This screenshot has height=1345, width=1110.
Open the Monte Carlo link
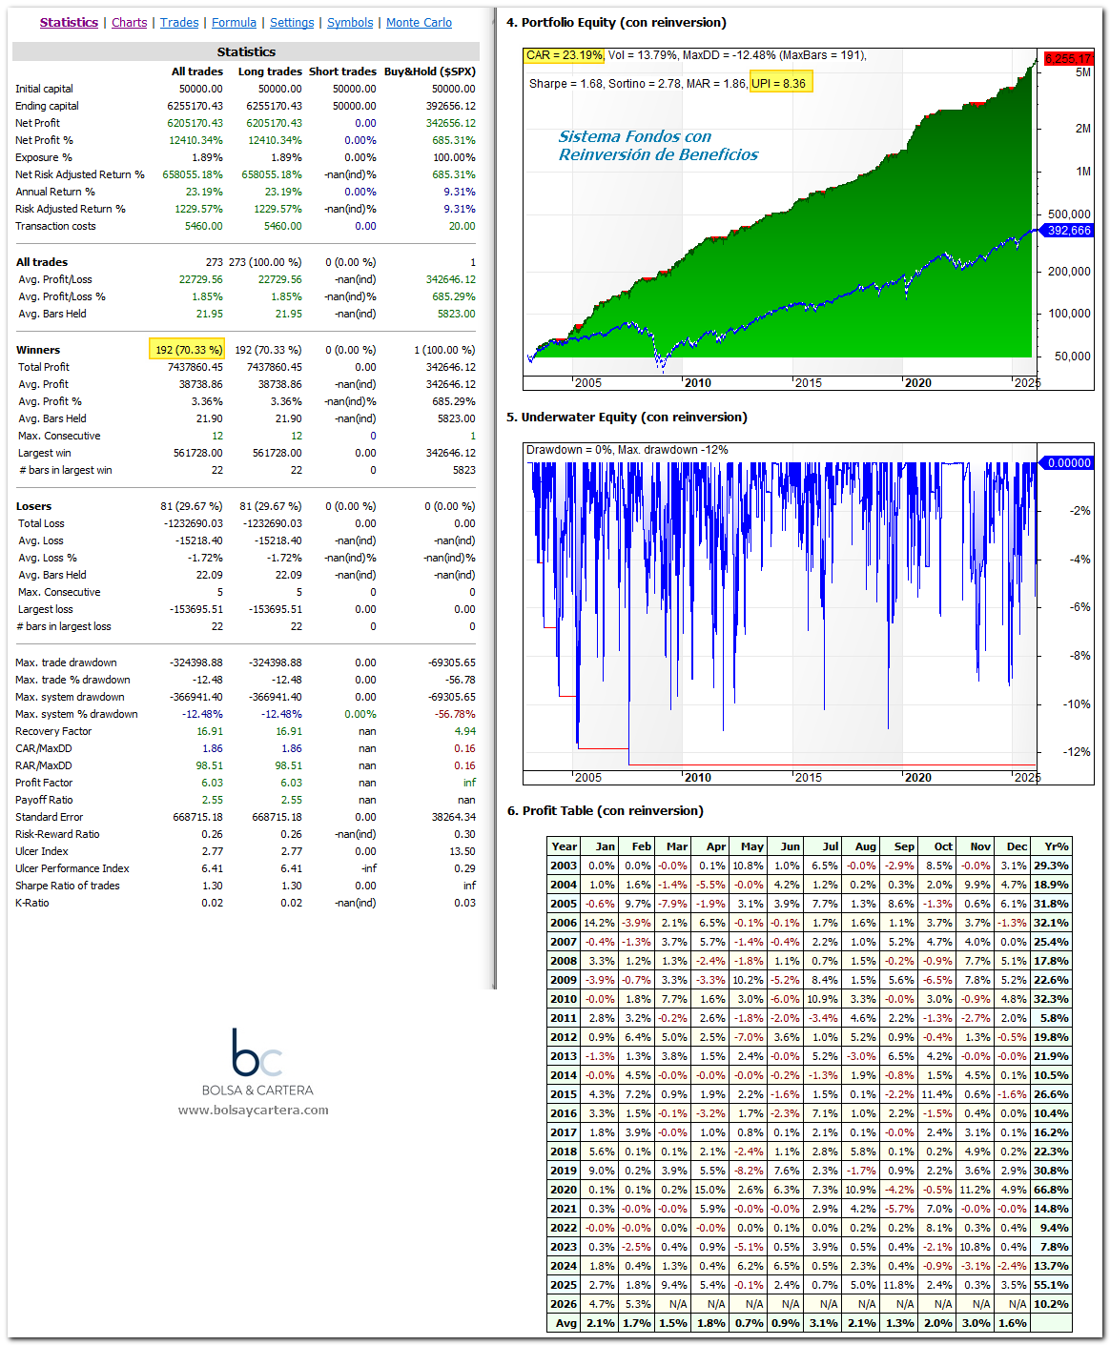click(x=419, y=22)
